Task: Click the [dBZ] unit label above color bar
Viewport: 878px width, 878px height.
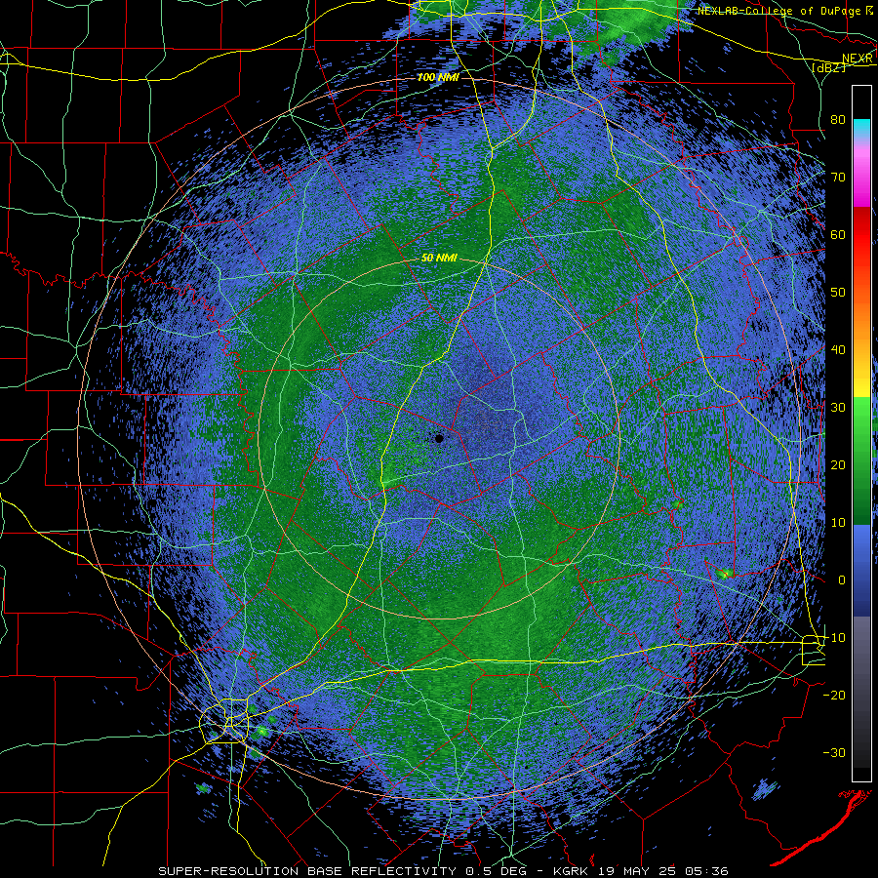Action: (828, 68)
